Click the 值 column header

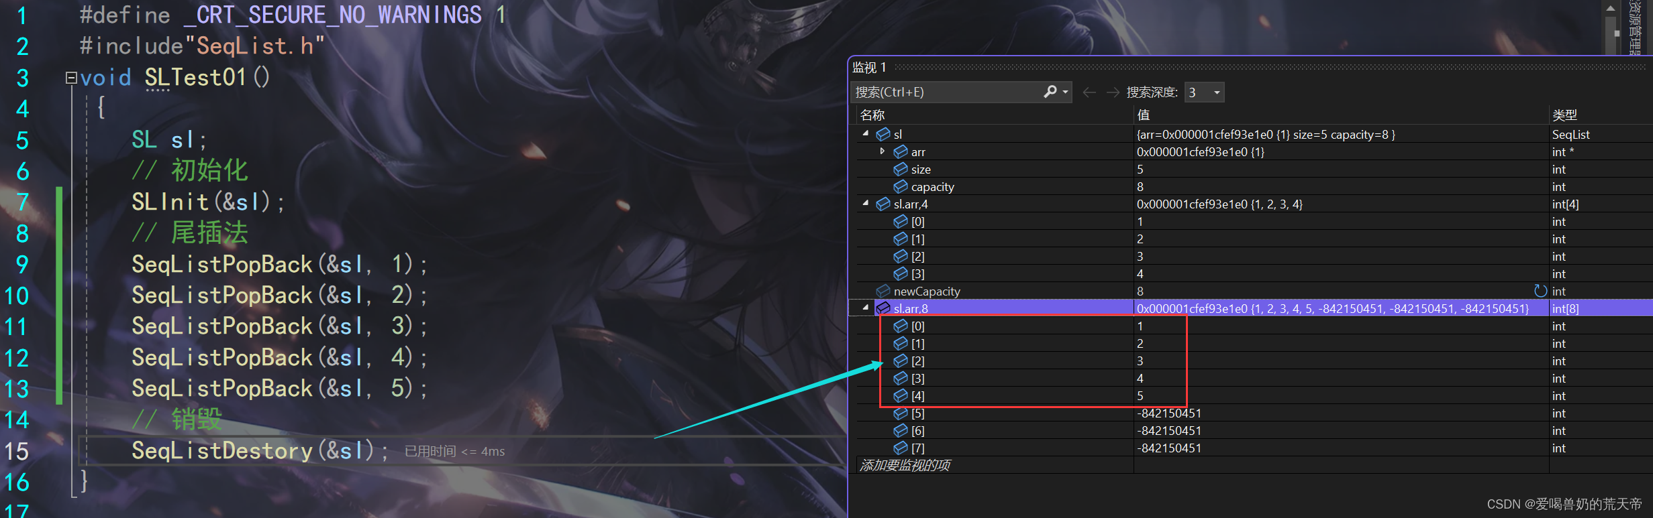(x=1144, y=115)
